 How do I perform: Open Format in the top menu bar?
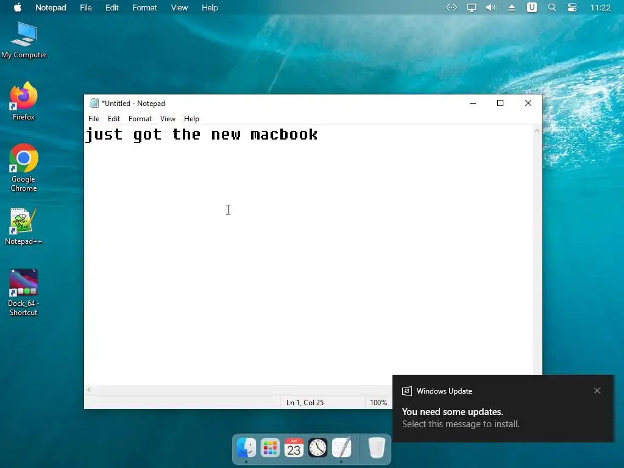(x=144, y=7)
